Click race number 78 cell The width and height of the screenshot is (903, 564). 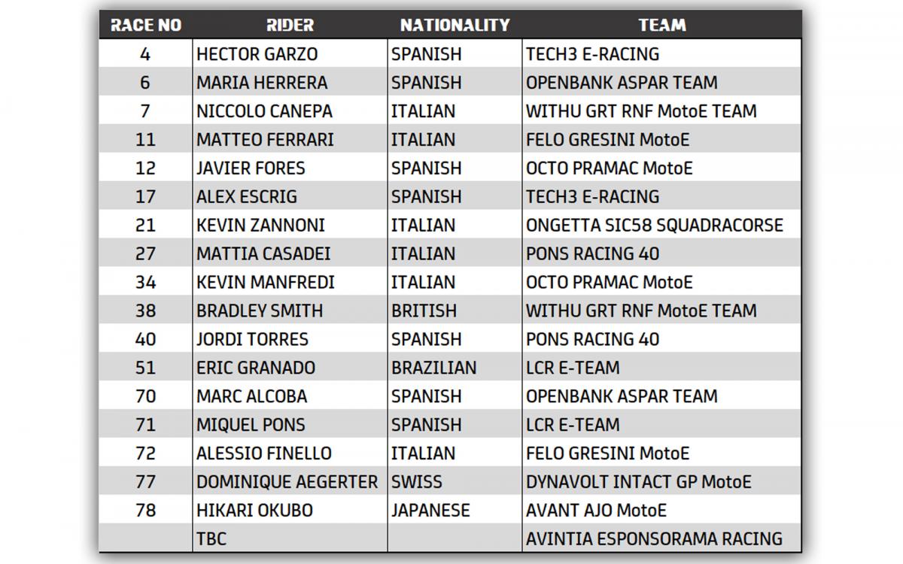(145, 511)
